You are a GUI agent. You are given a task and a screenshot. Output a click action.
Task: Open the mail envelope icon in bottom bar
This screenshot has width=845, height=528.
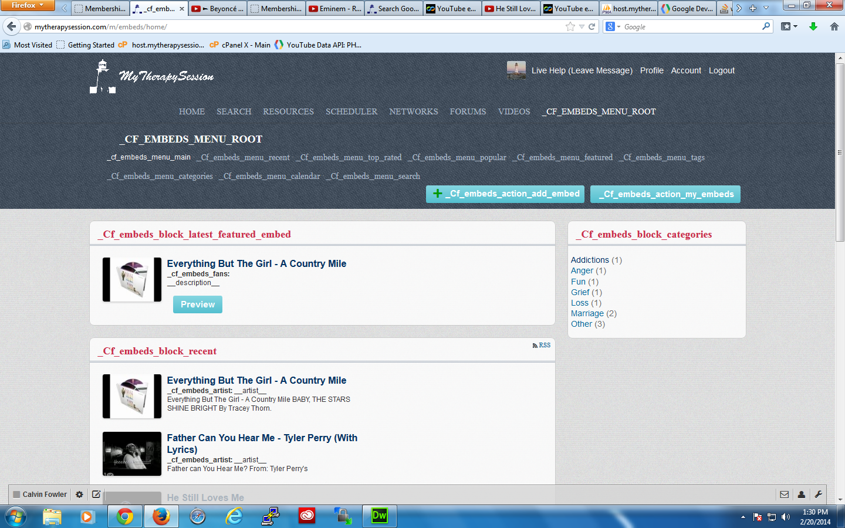[784, 495]
